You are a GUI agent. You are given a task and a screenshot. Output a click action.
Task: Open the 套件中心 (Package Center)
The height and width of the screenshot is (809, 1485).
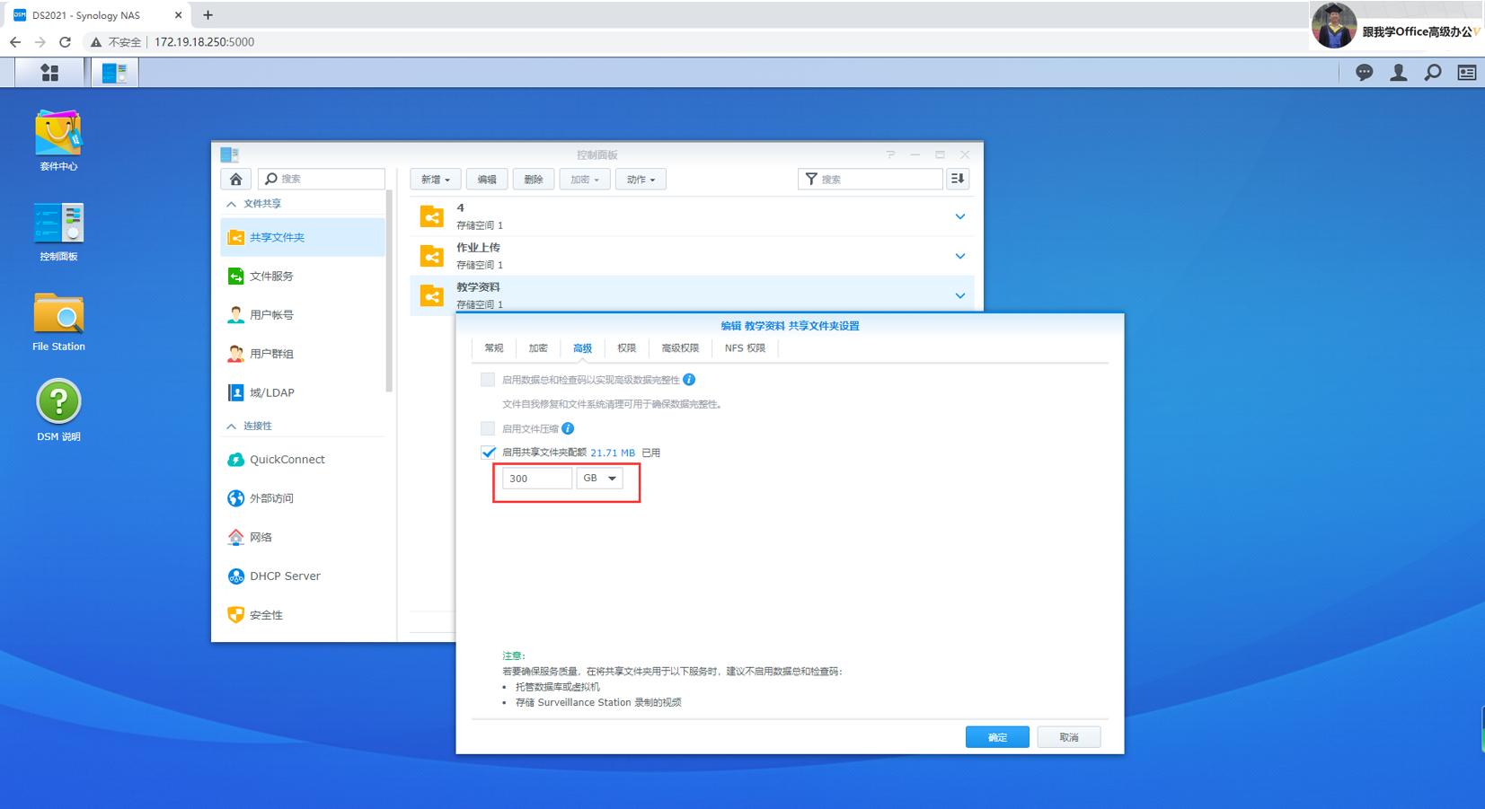(57, 135)
